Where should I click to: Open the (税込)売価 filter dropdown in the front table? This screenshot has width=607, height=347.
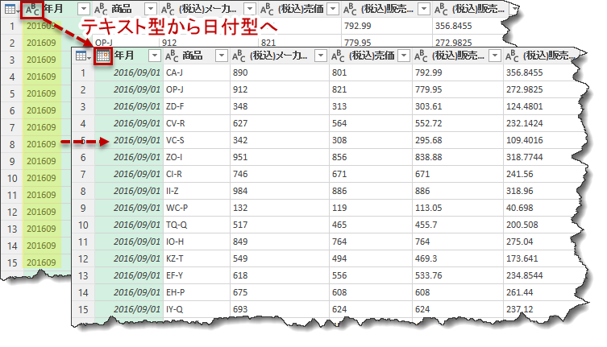[404, 56]
